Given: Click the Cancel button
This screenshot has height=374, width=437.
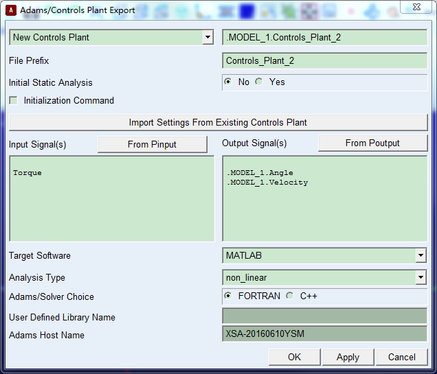Looking at the screenshot, I should pos(401,357).
